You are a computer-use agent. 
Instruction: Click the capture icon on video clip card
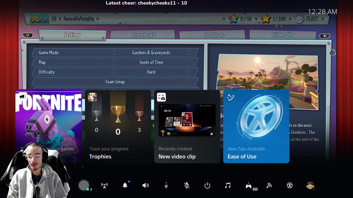click(x=161, y=97)
